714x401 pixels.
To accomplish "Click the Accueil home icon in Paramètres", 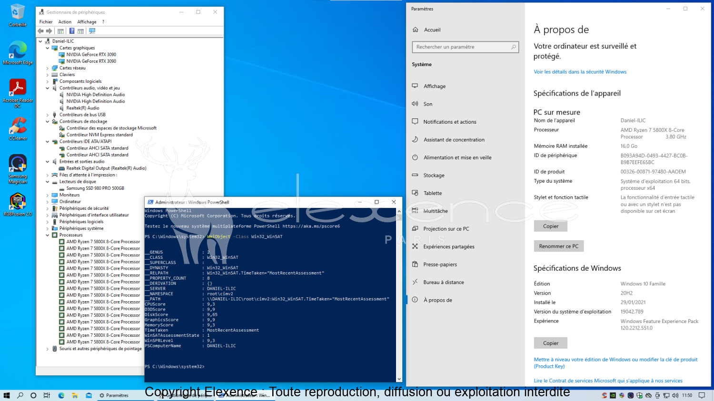I will [415, 29].
